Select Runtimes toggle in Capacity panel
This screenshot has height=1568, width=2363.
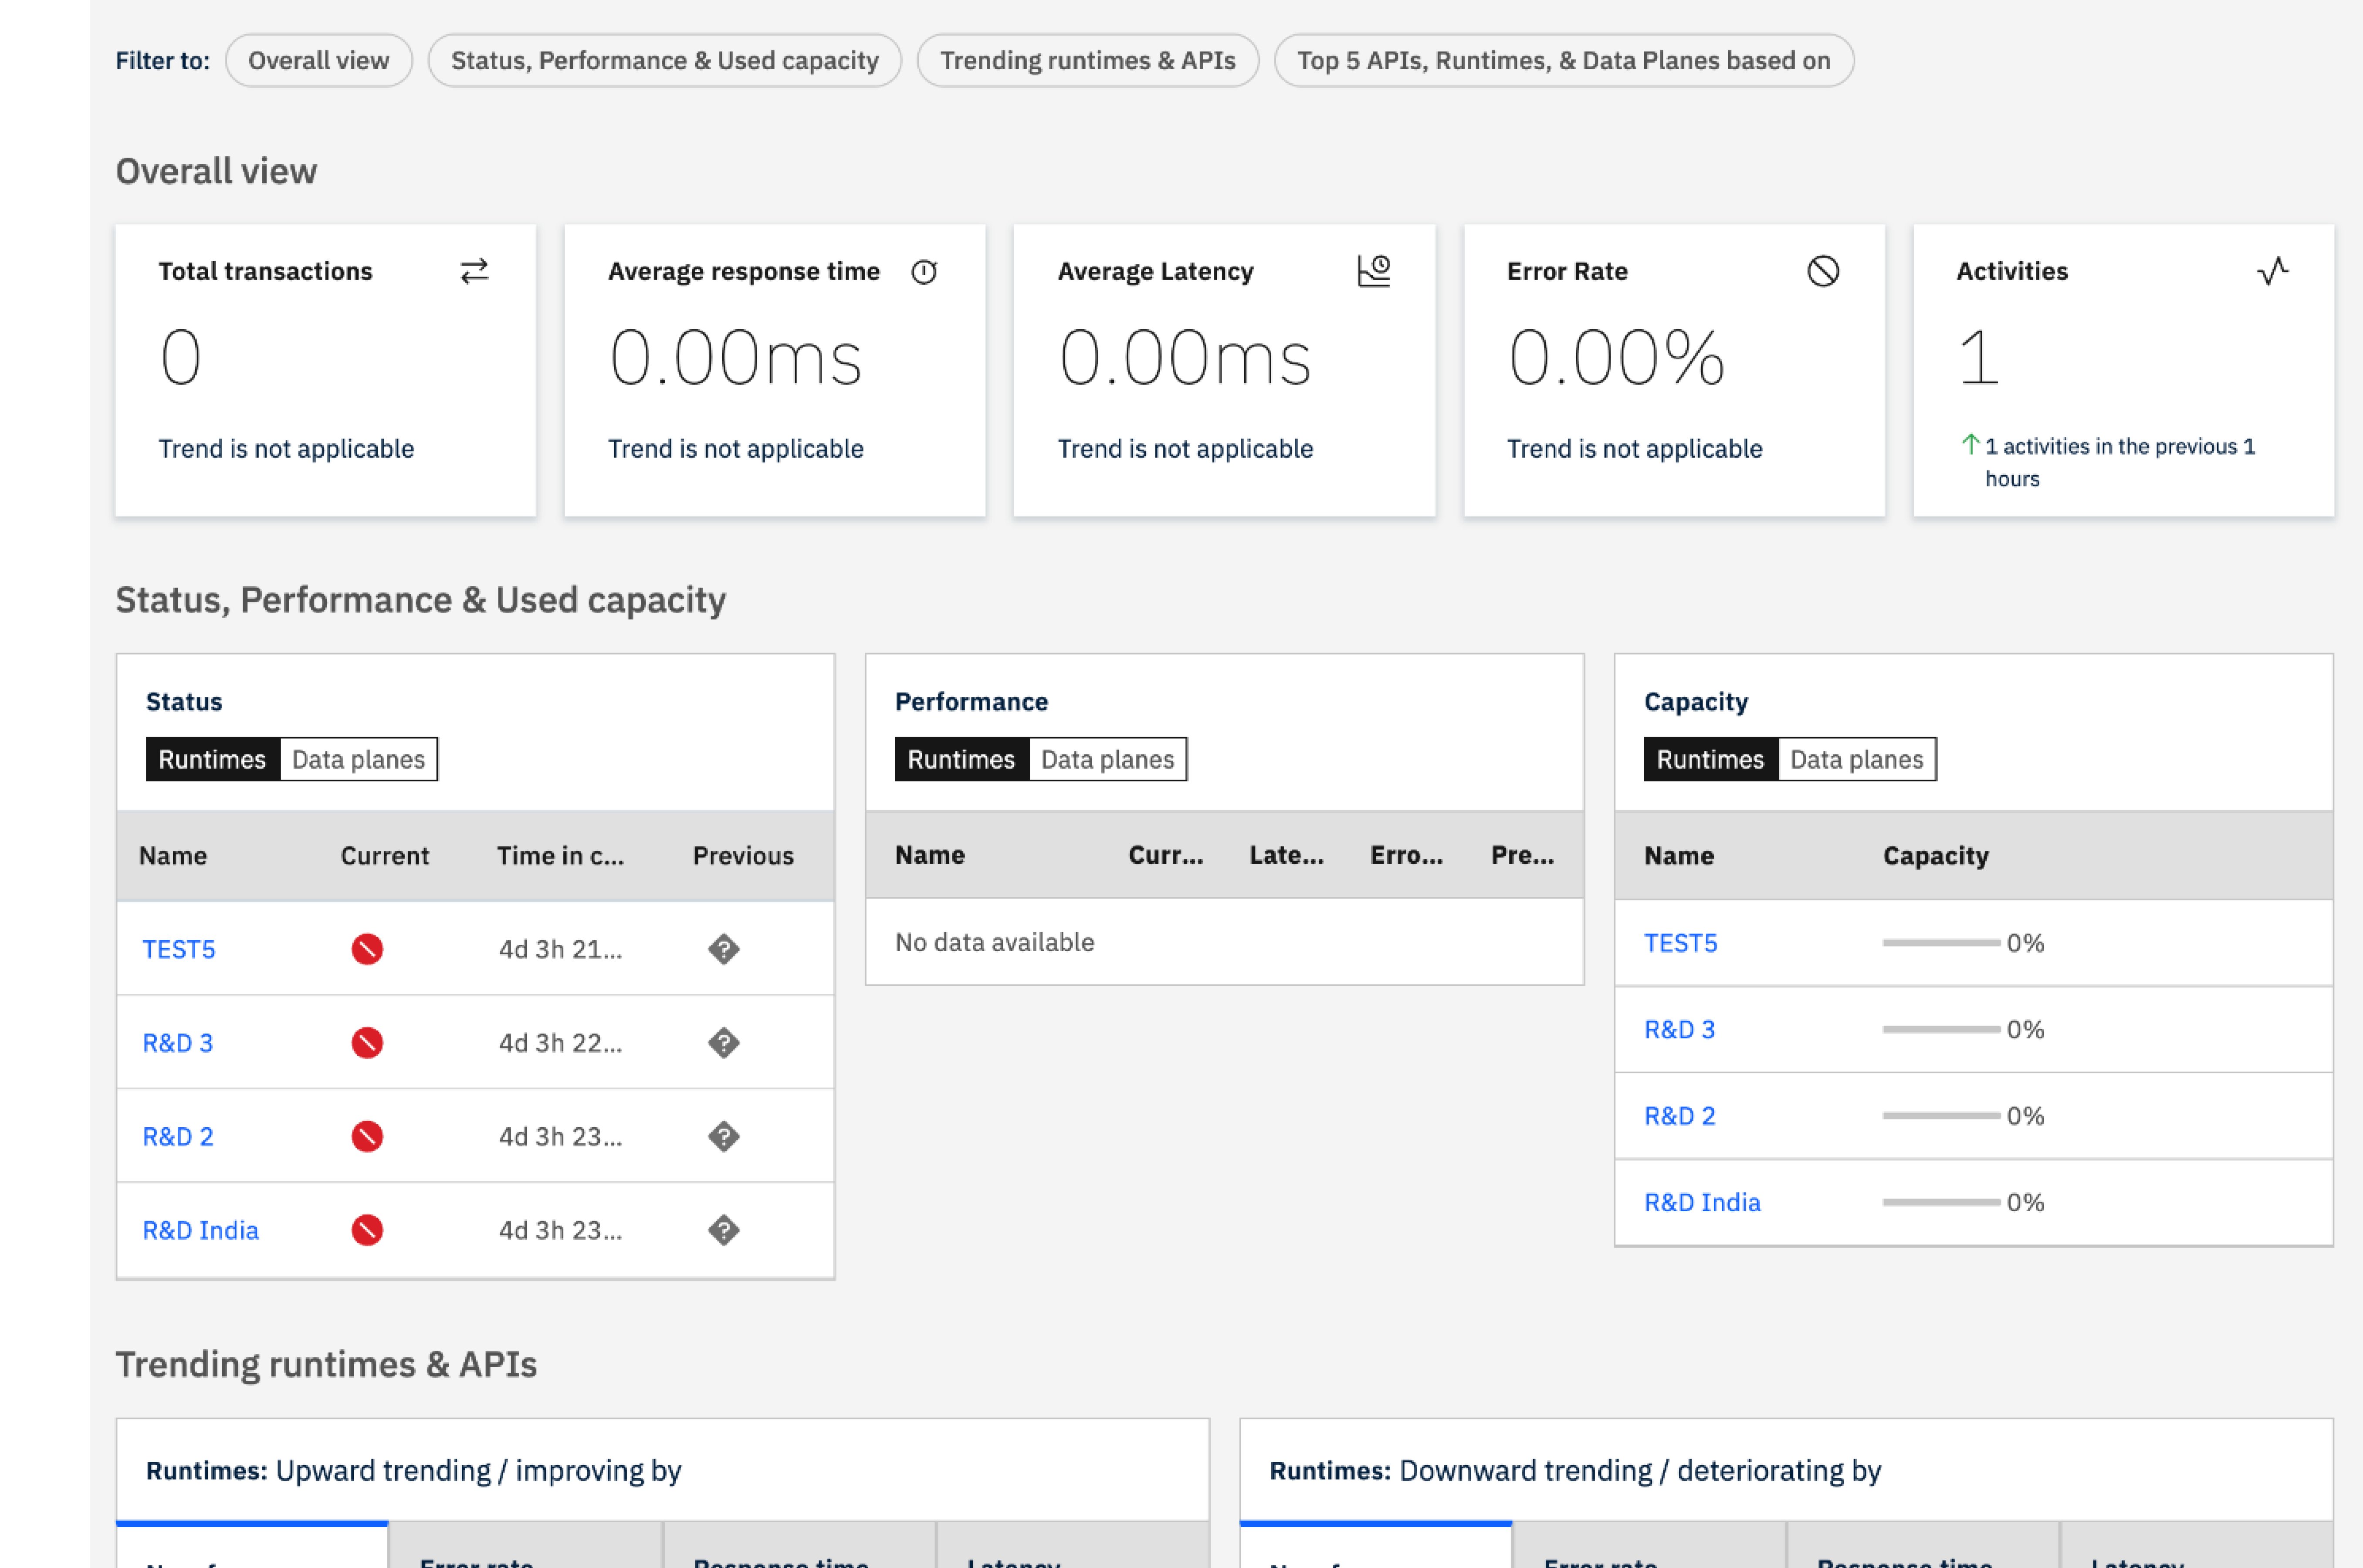pyautogui.click(x=1710, y=759)
